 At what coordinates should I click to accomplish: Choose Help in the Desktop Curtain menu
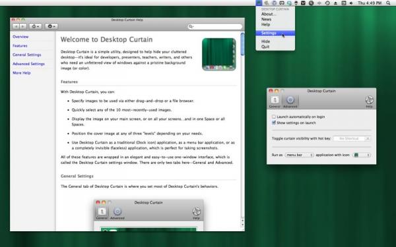(x=275, y=24)
